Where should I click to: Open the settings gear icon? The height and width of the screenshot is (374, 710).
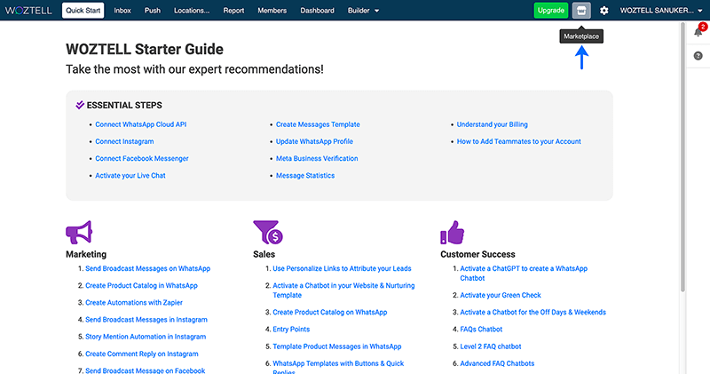point(604,11)
